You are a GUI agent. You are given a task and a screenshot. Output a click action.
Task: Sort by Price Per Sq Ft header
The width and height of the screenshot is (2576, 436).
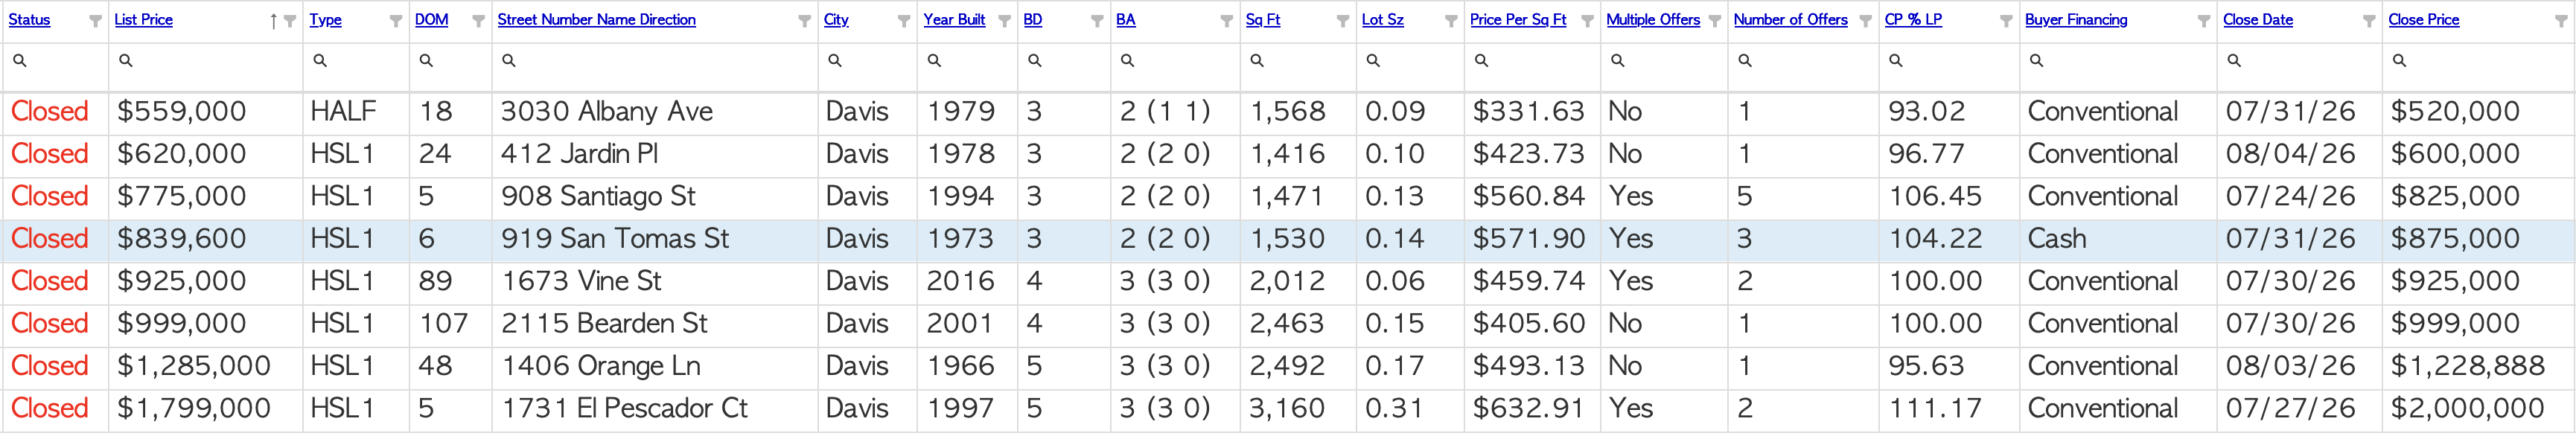pyautogui.click(x=1518, y=20)
